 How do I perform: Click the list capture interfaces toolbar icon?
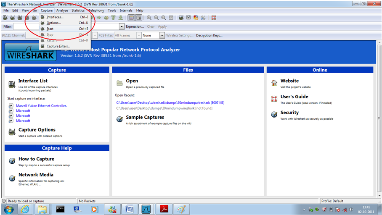(5, 18)
